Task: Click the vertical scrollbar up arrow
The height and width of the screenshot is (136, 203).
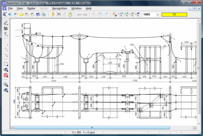Action: 199,21
